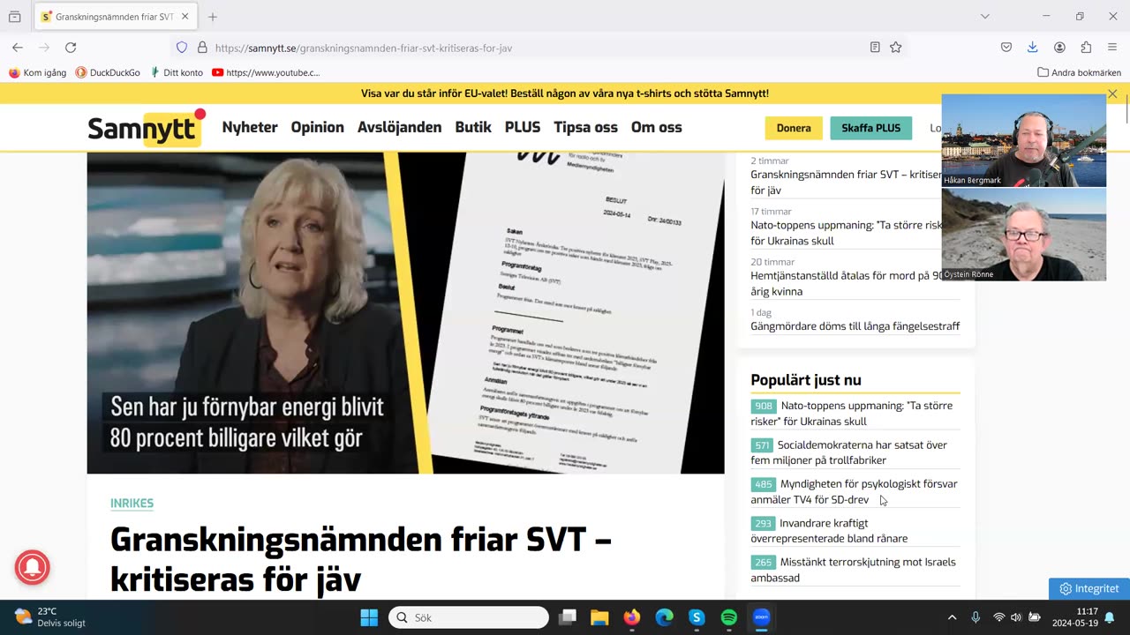Open the Integritet privacy settings button
1130x635 pixels.
click(x=1089, y=588)
